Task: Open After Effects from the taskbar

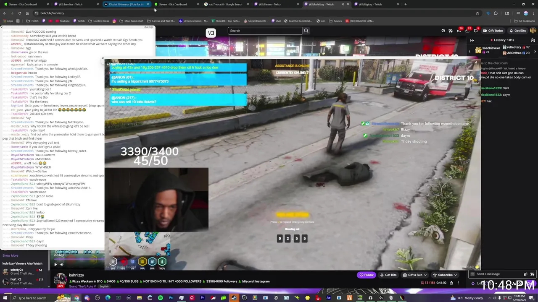Action: pos(328,298)
